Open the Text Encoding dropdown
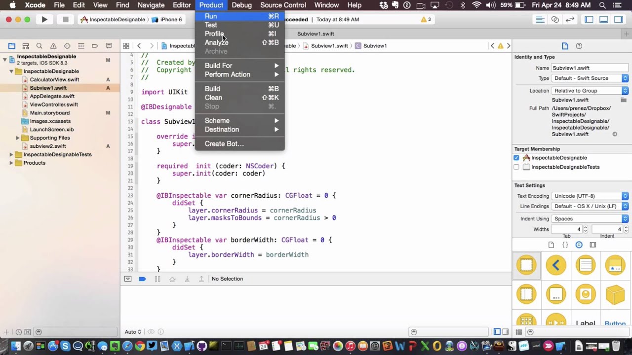This screenshot has width=632, height=355. pyautogui.click(x=590, y=196)
